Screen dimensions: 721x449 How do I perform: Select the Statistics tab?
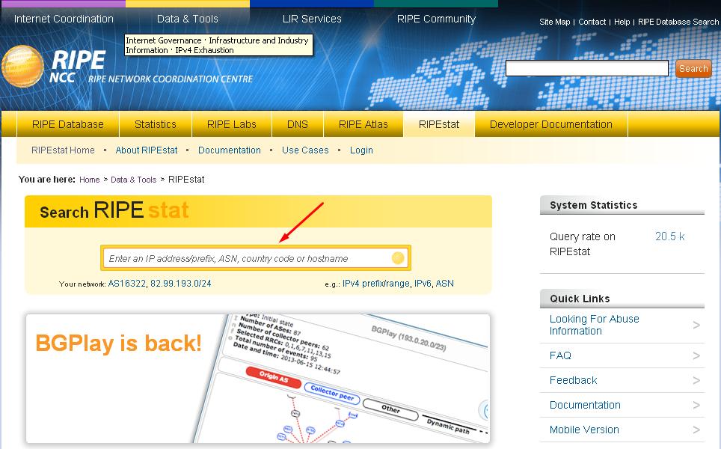[x=156, y=124]
